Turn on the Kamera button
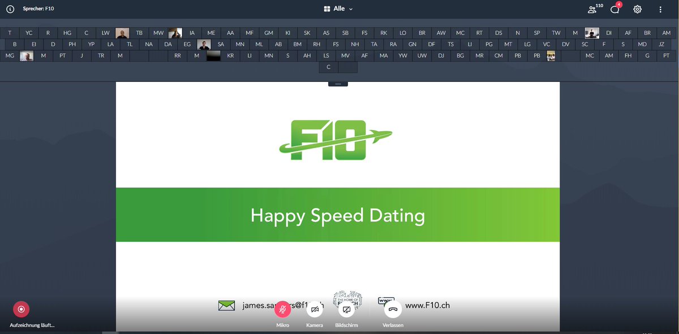Screen dimensions: 679x334 (x=315, y=309)
